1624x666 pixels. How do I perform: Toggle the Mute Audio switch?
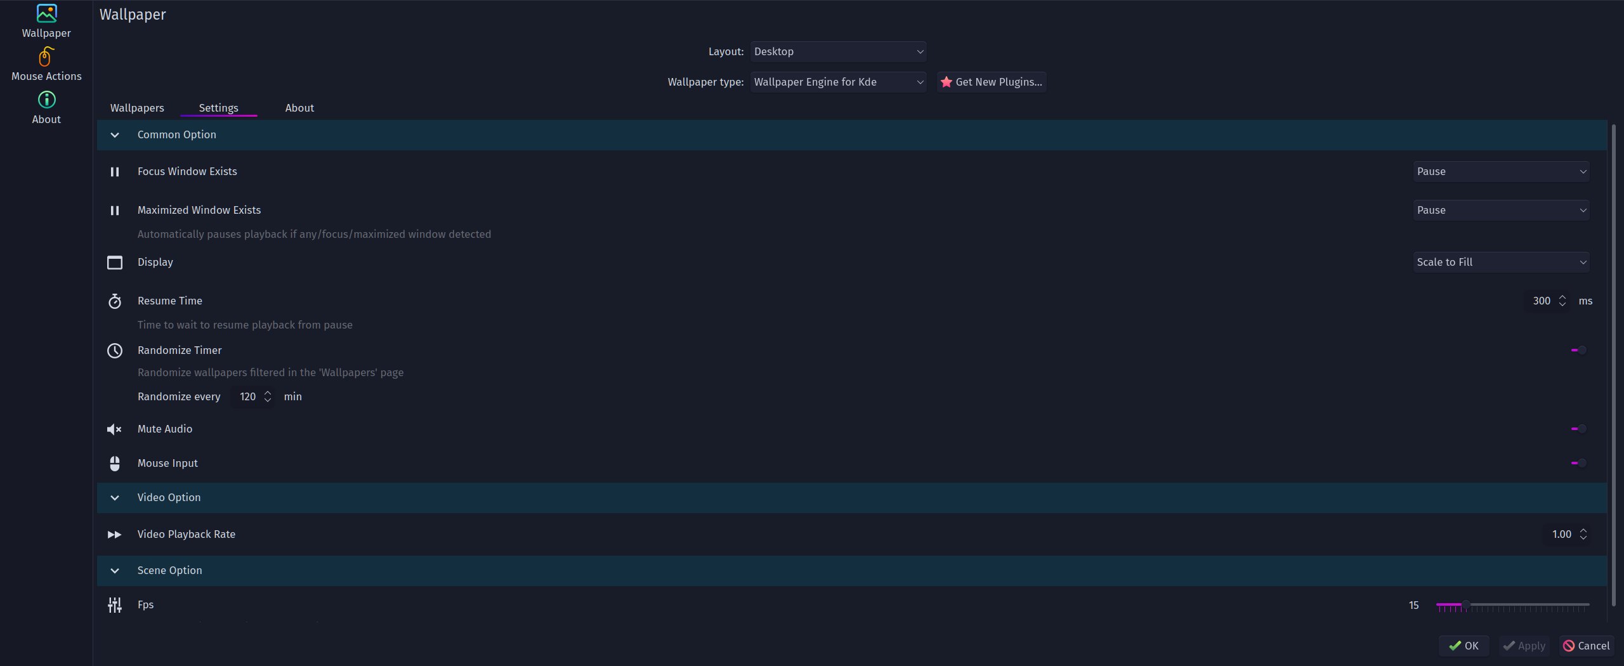(x=1579, y=429)
